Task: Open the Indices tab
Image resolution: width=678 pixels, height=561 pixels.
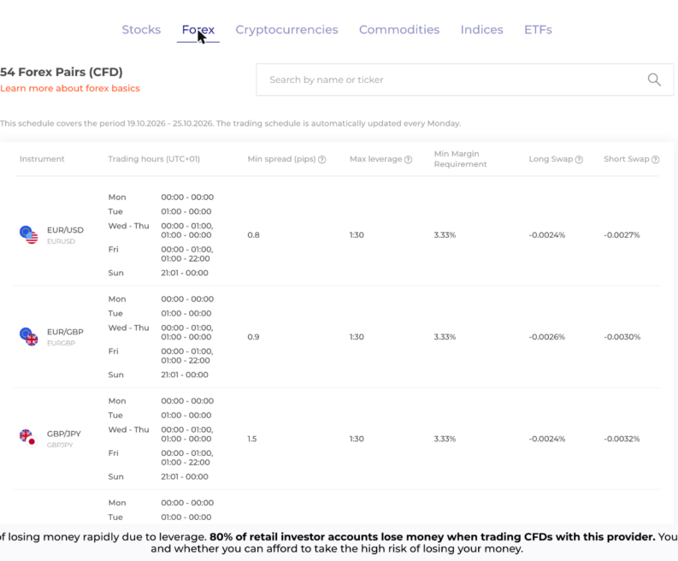Action: (481, 29)
